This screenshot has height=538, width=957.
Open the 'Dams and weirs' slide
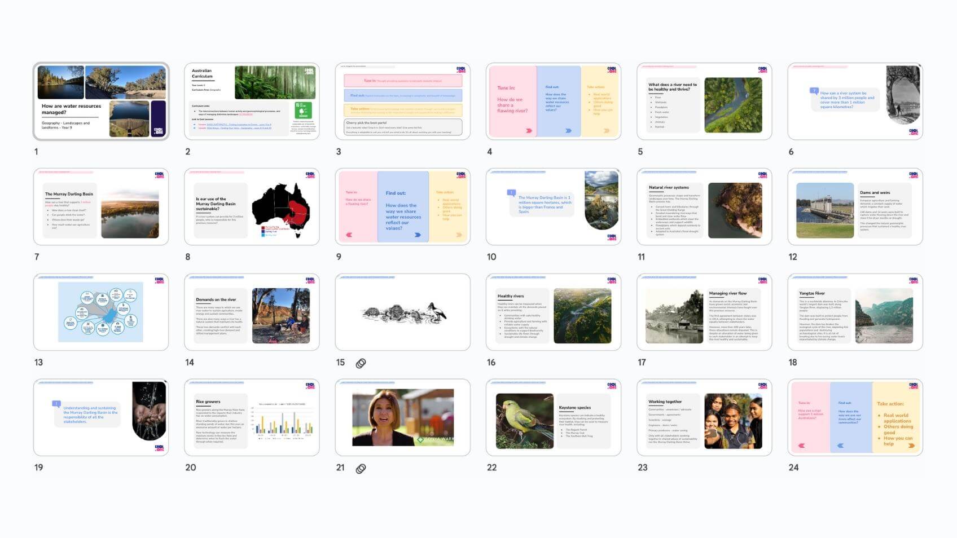855,207
